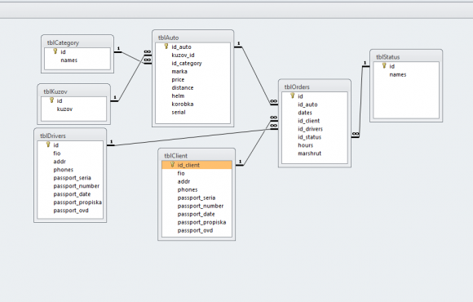The height and width of the screenshot is (302, 473).
Task: Select the tblOrders table header
Action: tap(315, 87)
